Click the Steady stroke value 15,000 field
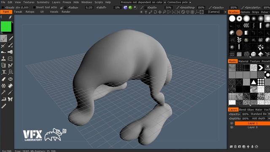Viewport: 270px width, 152px height. 24,8
